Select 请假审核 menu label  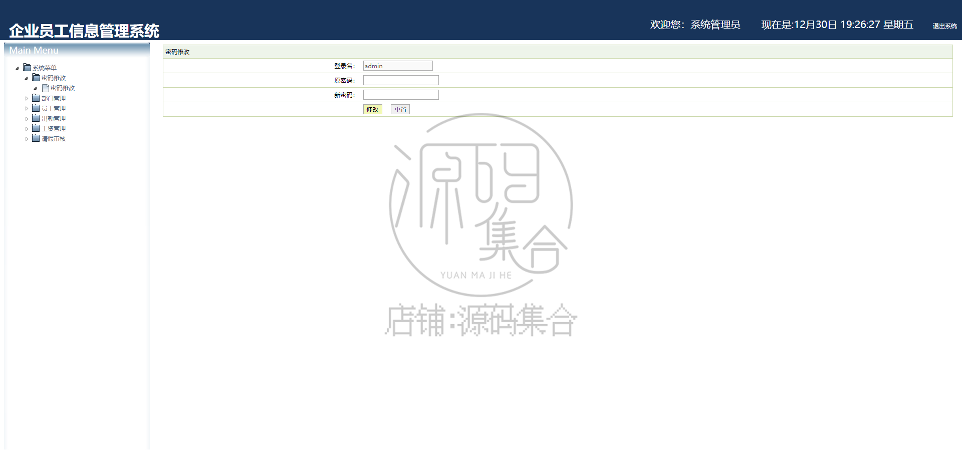(x=54, y=139)
